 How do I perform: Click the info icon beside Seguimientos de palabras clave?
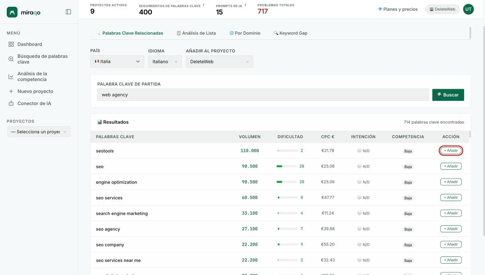[204, 5]
